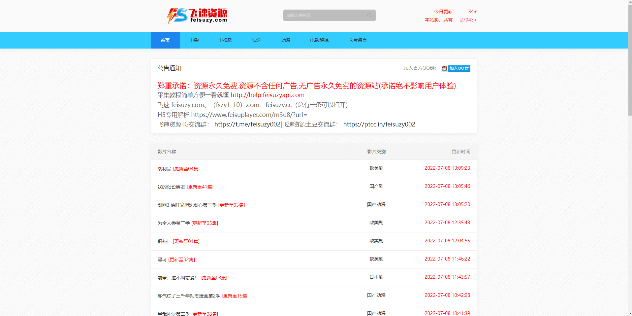Click timestamp 2022-07-08 11:46:22

point(447,259)
